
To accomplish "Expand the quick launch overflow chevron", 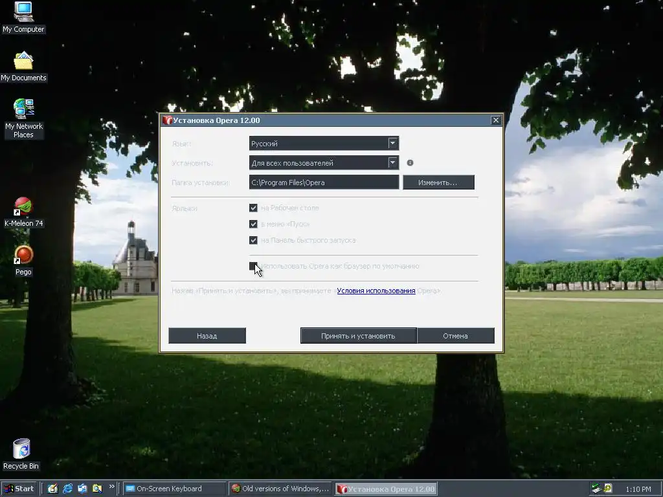I will click(x=111, y=487).
